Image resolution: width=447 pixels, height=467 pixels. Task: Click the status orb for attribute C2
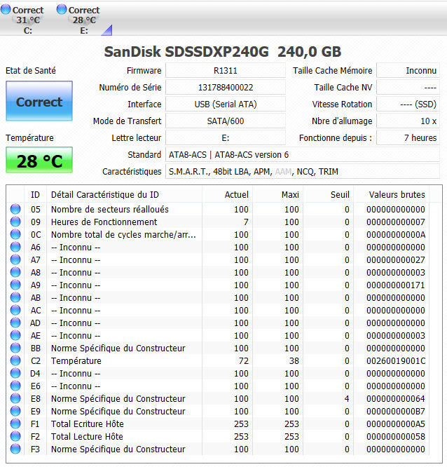coord(15,360)
